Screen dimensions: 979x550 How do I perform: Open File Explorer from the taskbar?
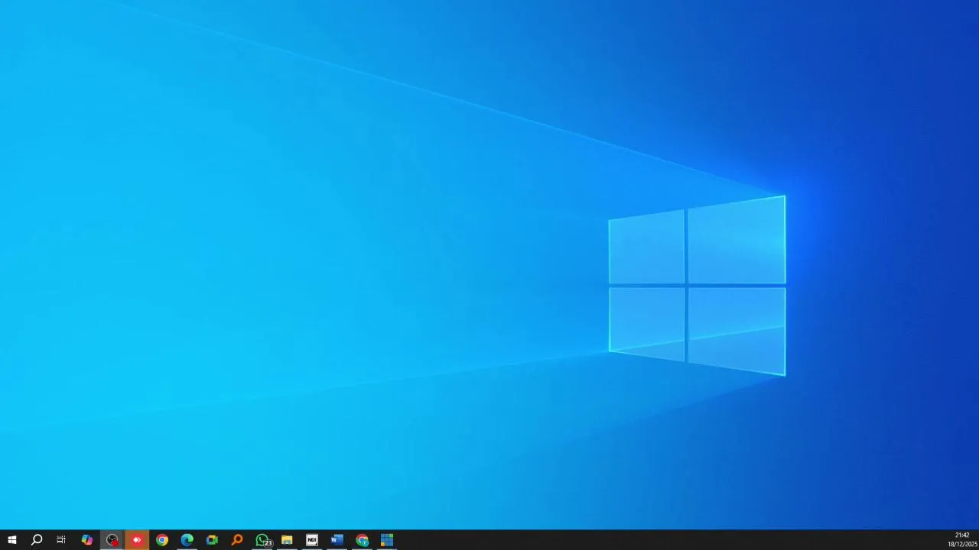287,540
